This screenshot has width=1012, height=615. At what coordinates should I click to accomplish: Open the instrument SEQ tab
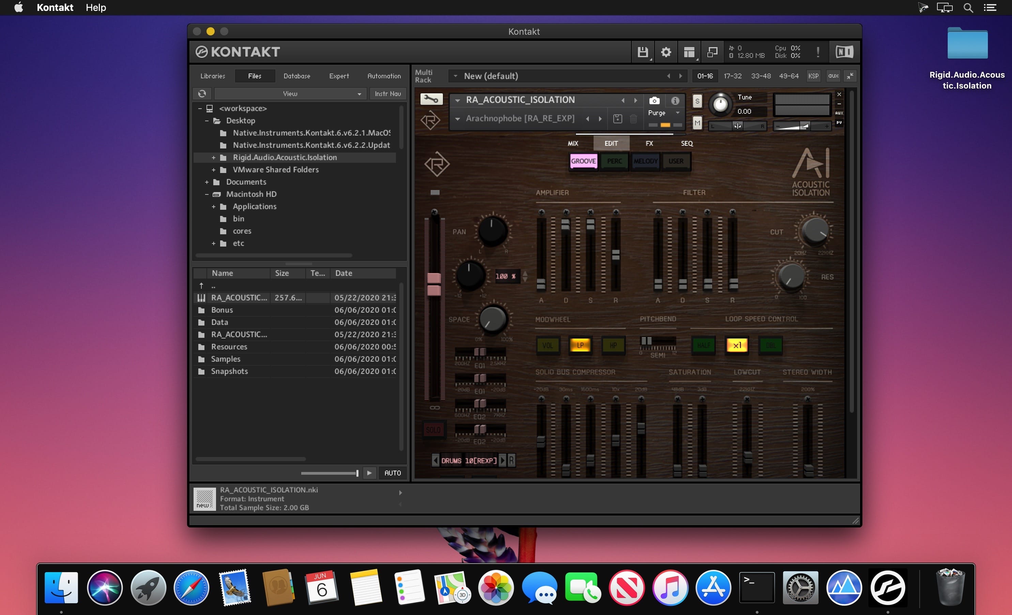(687, 143)
